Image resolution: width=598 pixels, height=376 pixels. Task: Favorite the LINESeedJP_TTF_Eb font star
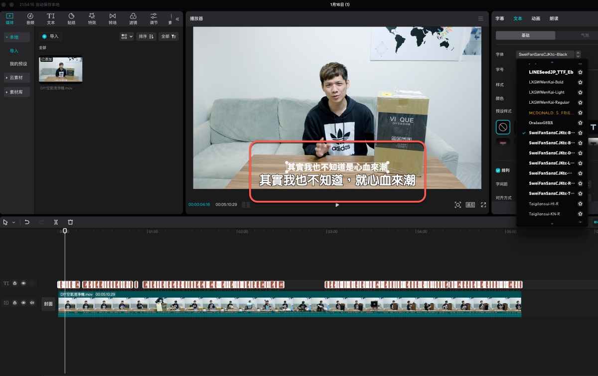tap(580, 72)
